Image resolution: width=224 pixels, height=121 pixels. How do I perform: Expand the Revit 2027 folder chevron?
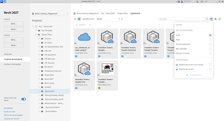click(39, 79)
